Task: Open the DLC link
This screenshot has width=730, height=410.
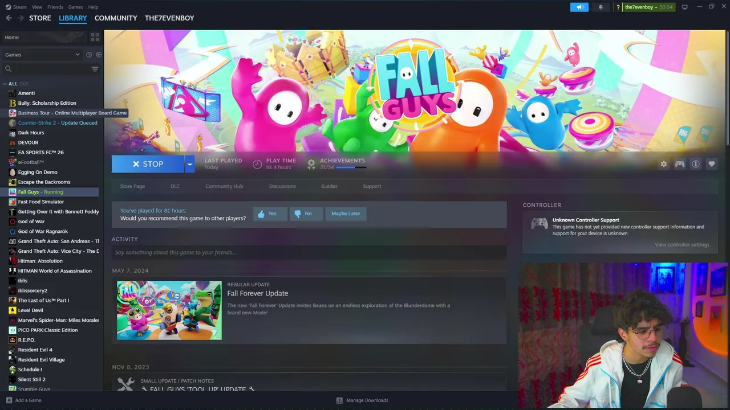Action: click(175, 186)
